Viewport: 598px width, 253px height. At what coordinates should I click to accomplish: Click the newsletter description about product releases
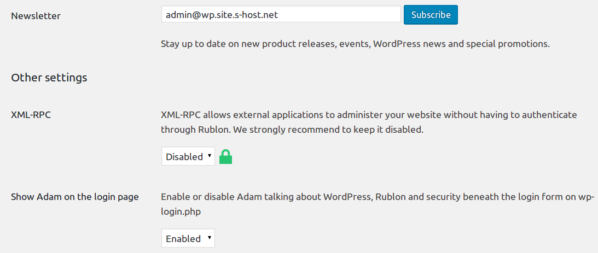tap(356, 44)
